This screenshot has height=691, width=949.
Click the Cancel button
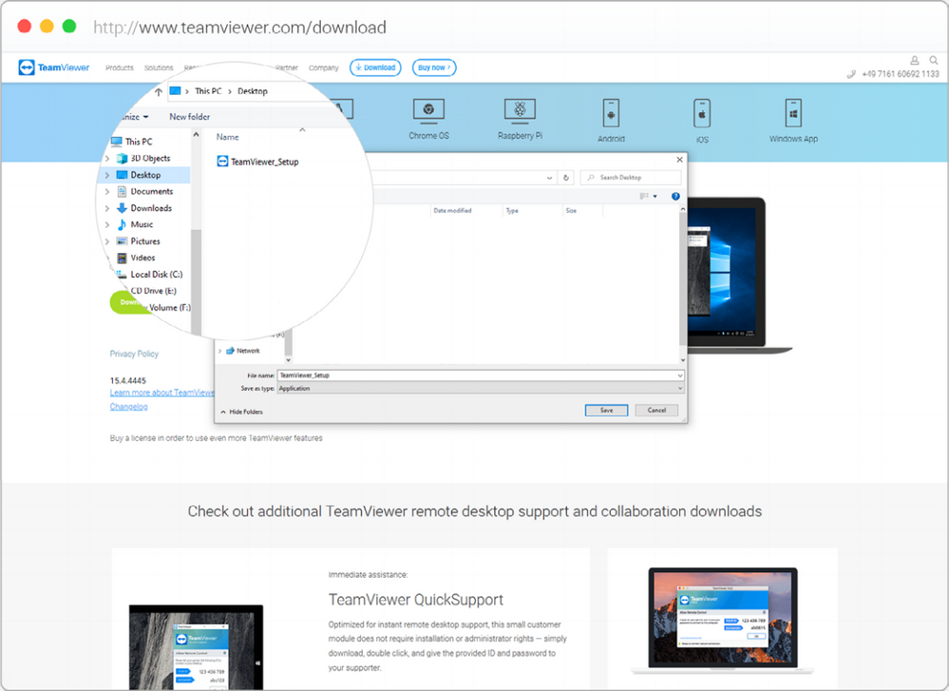656,410
